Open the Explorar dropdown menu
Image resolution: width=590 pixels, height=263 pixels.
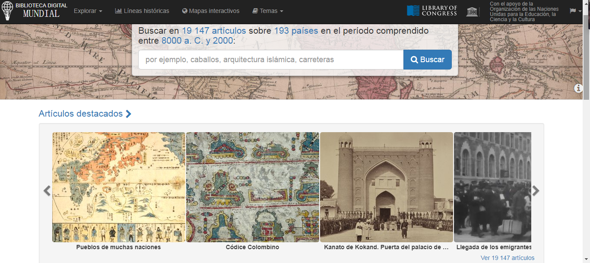pyautogui.click(x=88, y=11)
